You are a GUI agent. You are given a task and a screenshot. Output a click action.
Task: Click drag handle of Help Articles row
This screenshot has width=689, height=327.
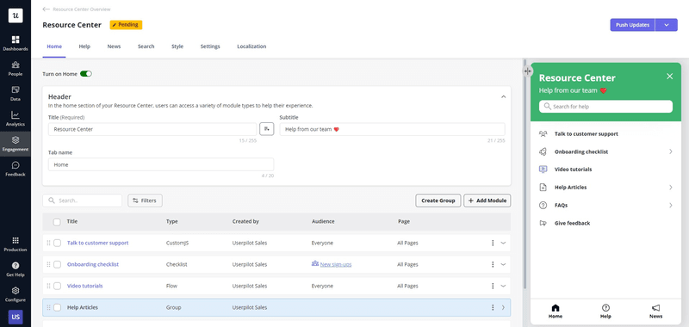pos(48,307)
